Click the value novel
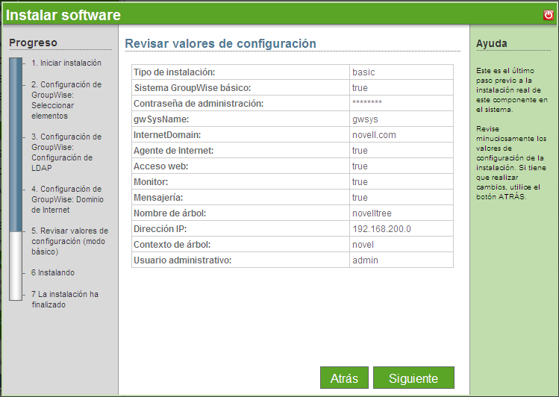This screenshot has width=559, height=397. (363, 245)
